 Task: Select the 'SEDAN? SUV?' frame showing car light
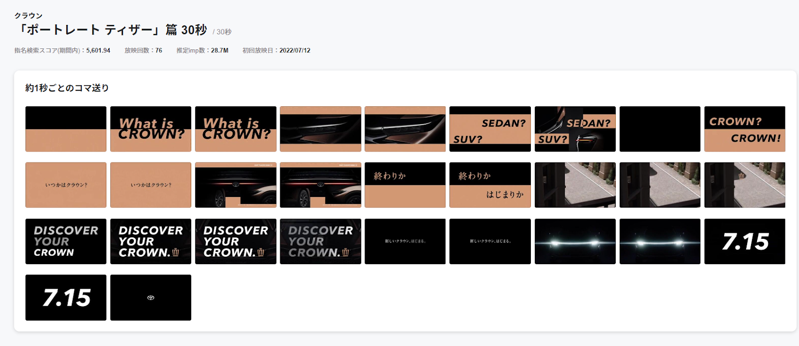pos(575,129)
